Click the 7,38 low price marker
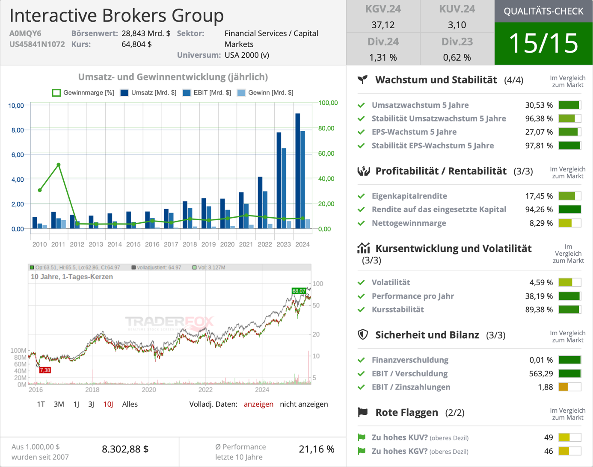Screen dimensions: 593x467 click(45, 370)
